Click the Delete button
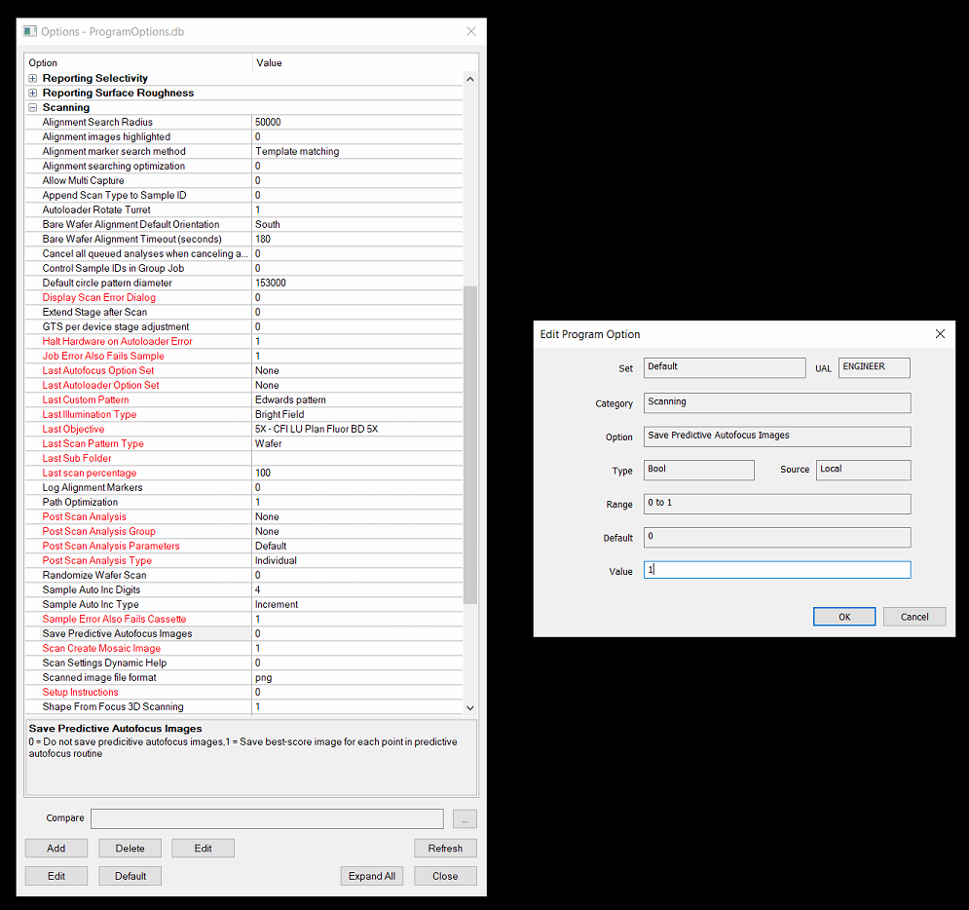The image size is (969, 910). point(130,849)
